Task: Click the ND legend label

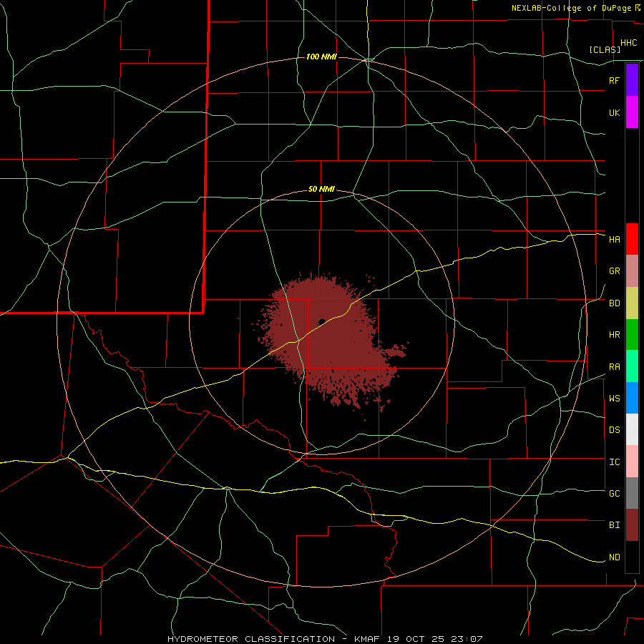Action: pos(614,557)
